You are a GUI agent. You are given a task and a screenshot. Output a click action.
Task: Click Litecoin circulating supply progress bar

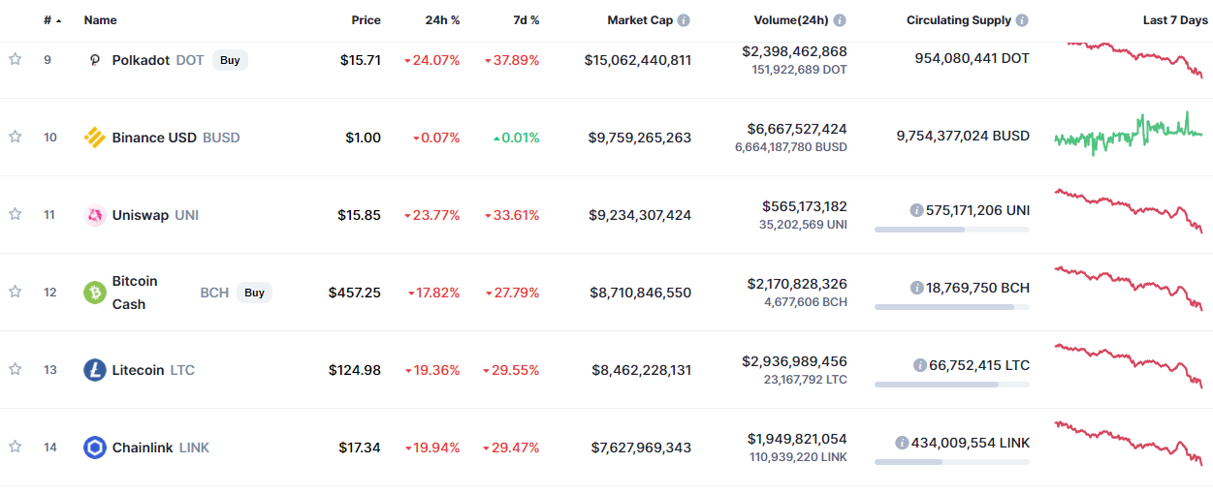952,385
